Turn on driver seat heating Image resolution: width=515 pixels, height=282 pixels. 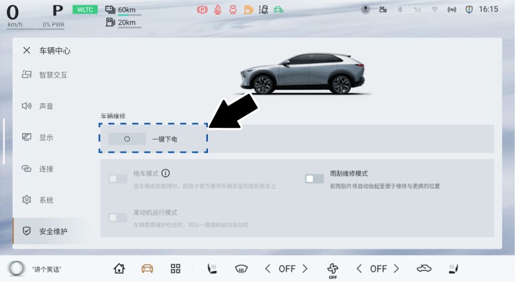(x=212, y=269)
